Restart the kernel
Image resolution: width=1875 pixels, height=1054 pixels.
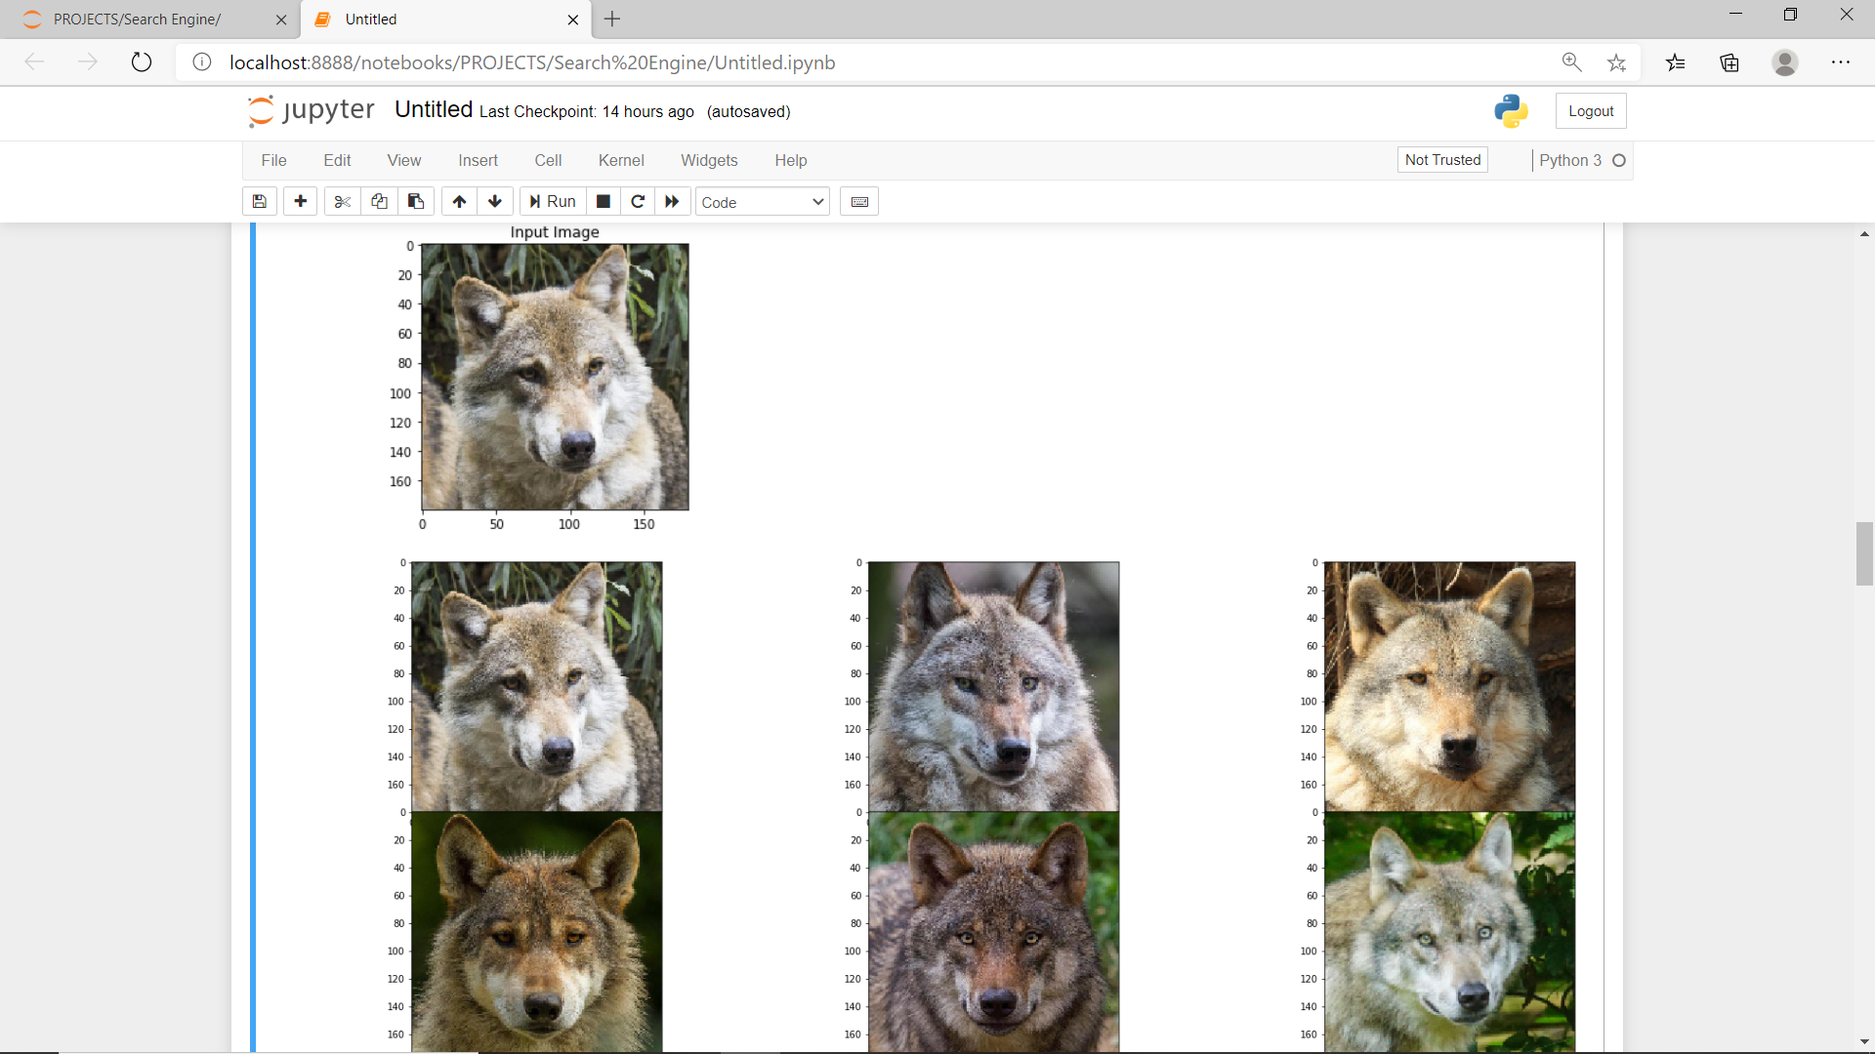tap(638, 201)
